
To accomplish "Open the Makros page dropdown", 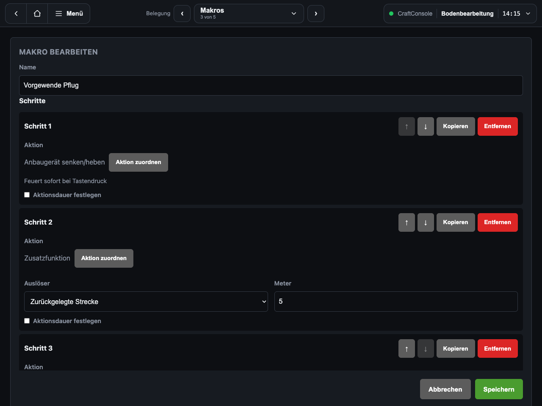I will 249,14.
